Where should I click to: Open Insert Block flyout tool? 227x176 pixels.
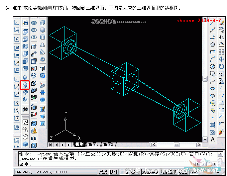(212, 103)
